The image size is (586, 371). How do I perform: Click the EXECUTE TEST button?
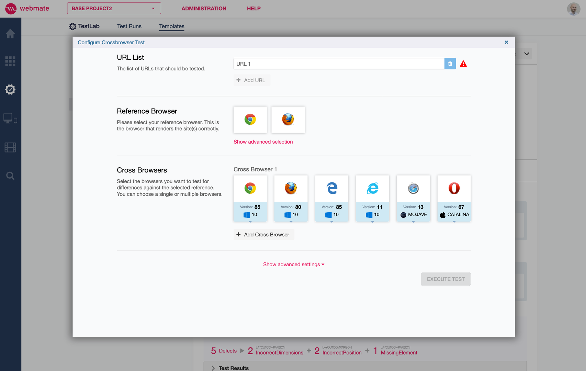[446, 279]
